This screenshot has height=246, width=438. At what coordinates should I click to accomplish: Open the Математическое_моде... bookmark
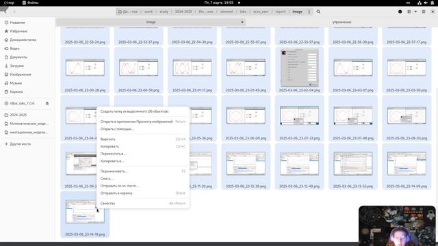27,124
